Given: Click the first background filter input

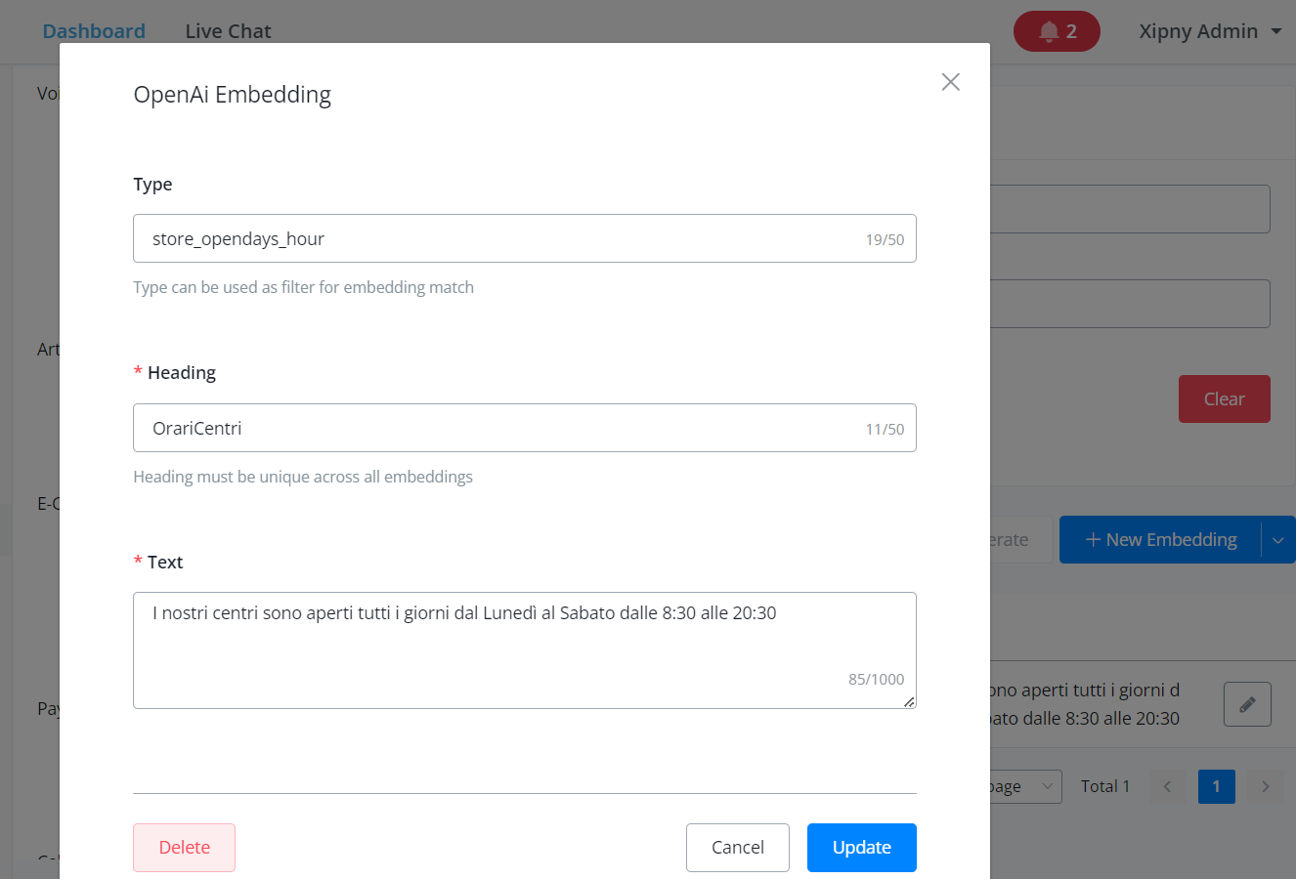Looking at the screenshot, I should tap(1130, 209).
